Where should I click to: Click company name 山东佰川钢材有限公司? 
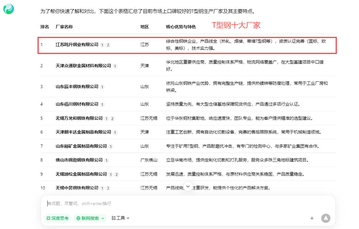pyautogui.click(x=77, y=104)
